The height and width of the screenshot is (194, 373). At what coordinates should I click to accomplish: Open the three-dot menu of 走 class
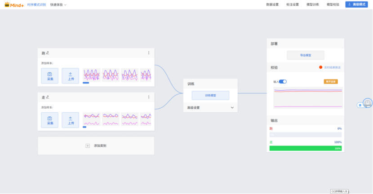click(x=149, y=97)
